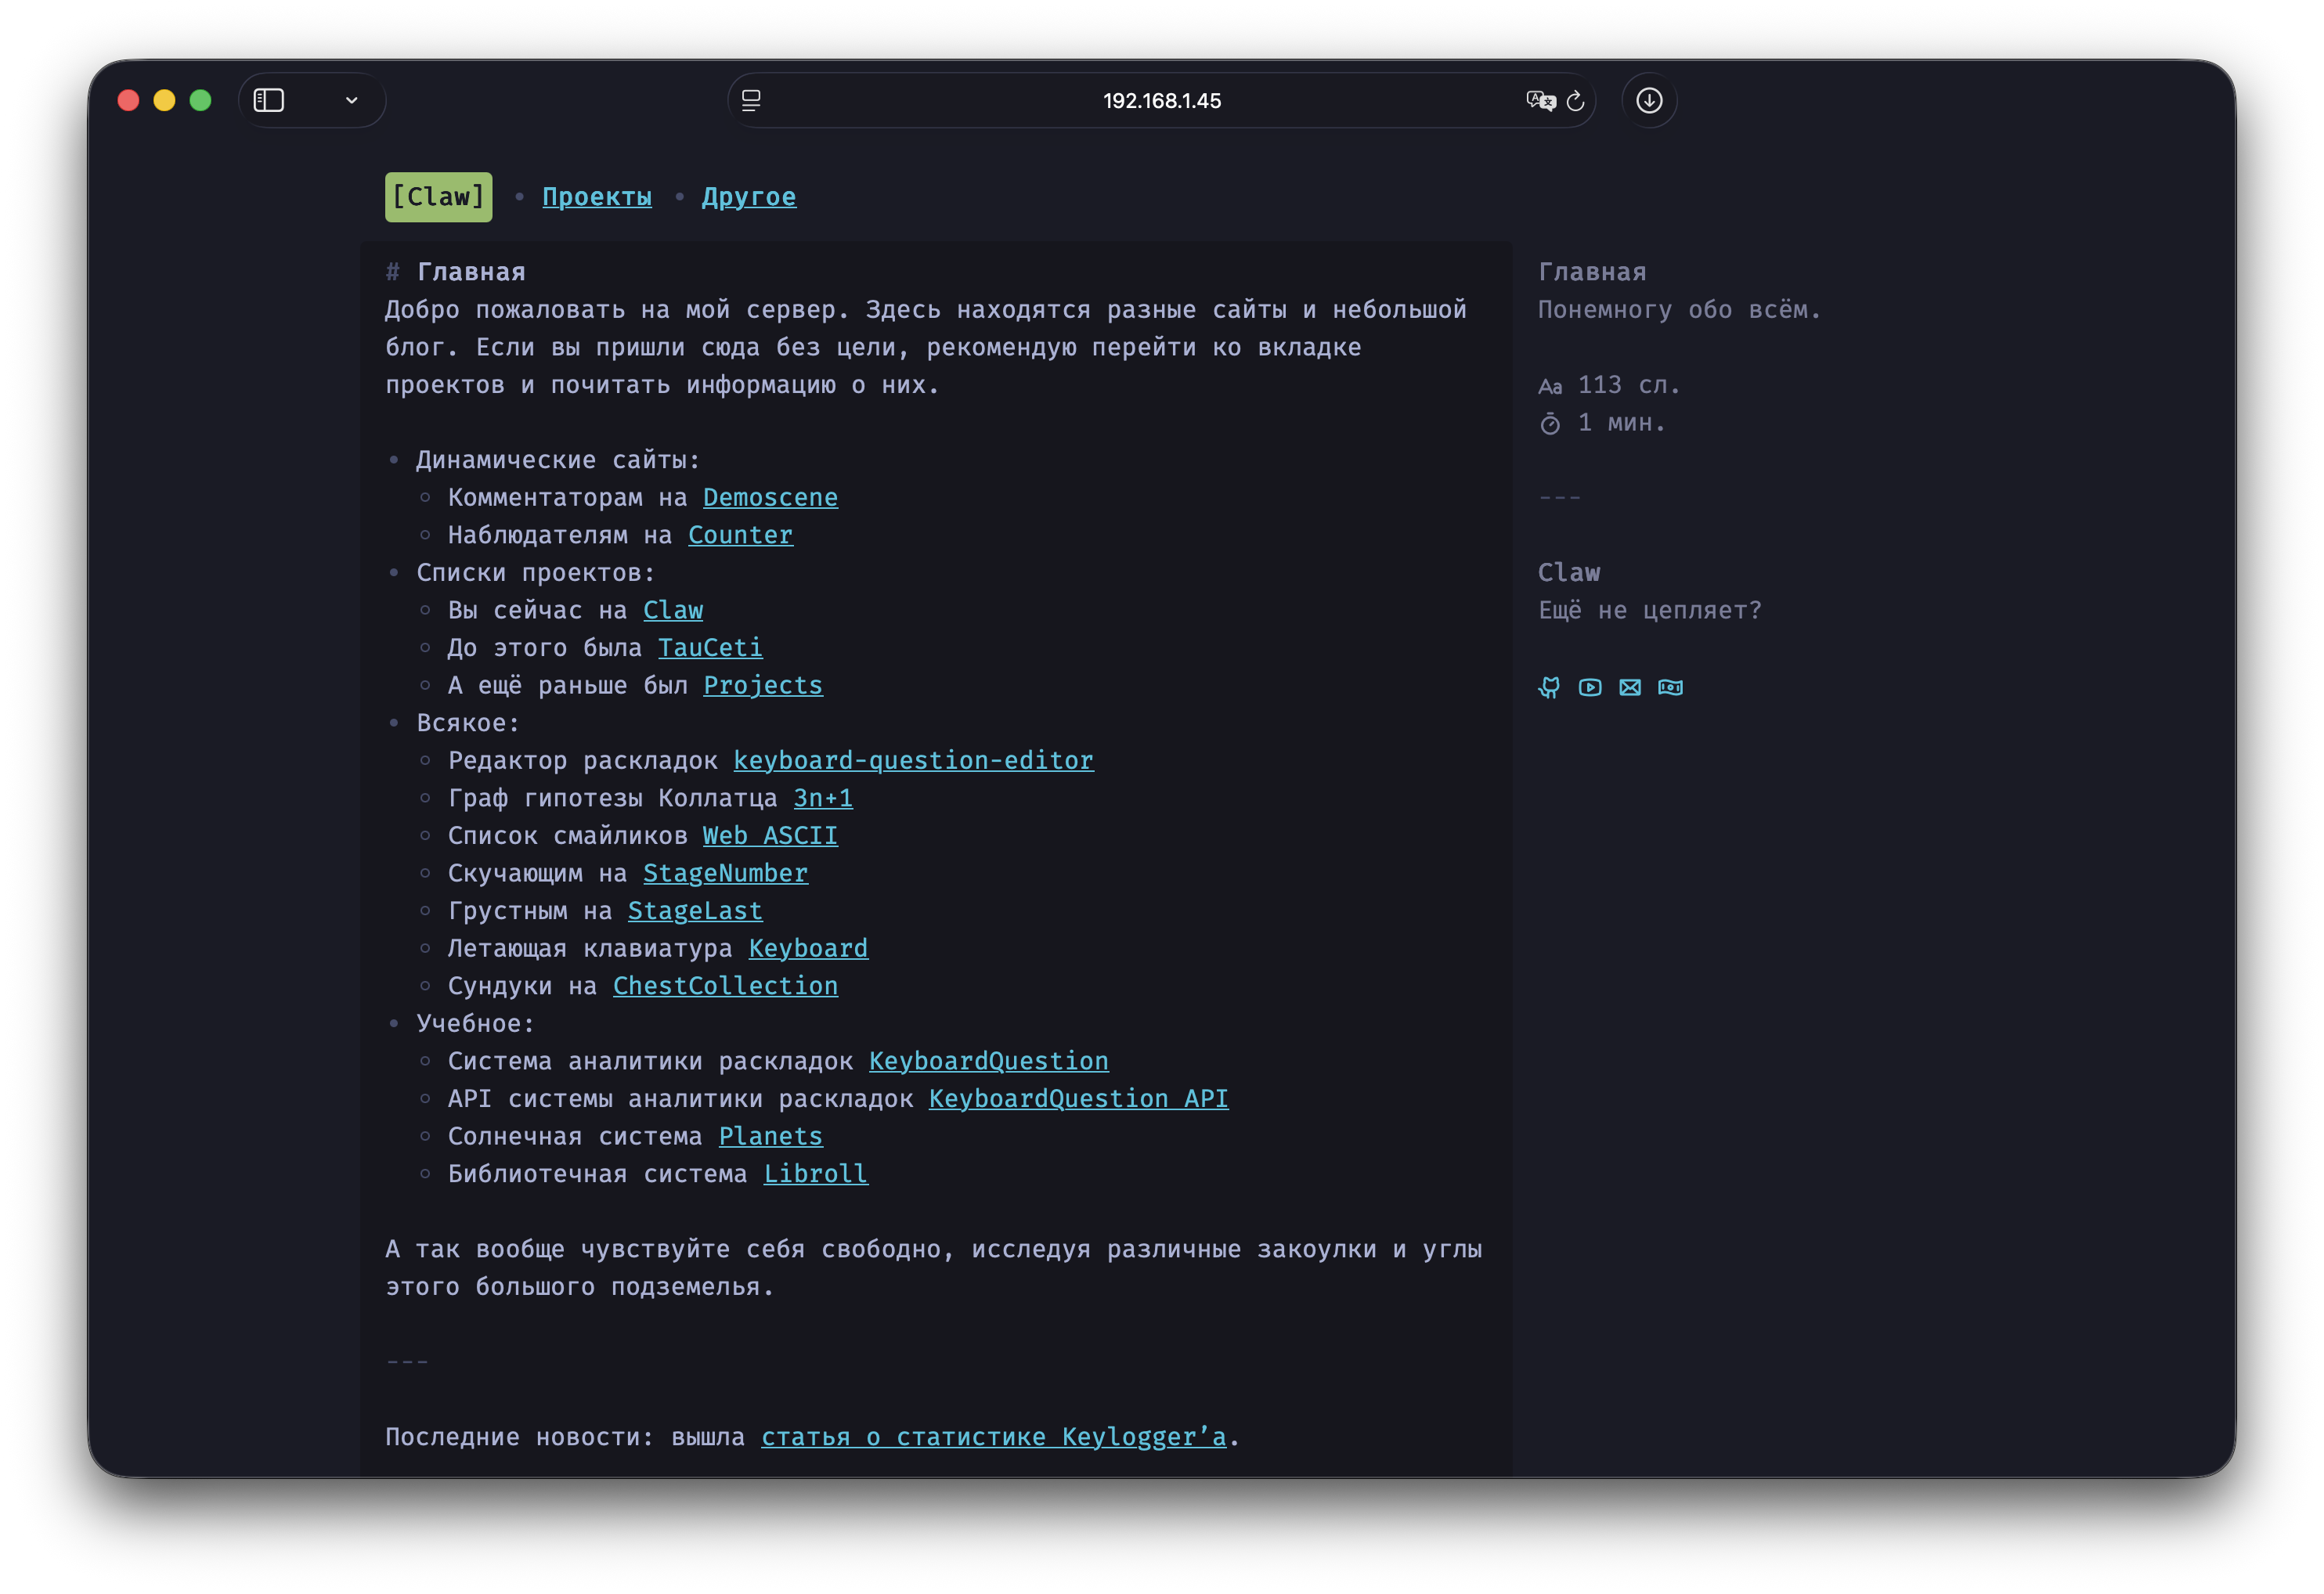Click the Safari downloads icon
The width and height of the screenshot is (2324, 1594).
1649,100
